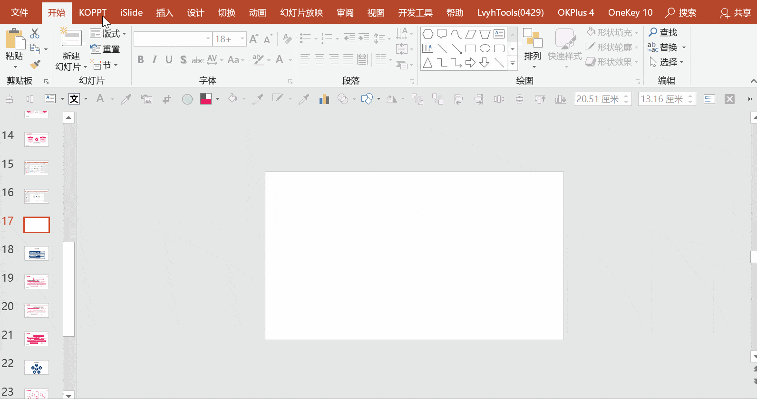This screenshot has width=757, height=399.
Task: Switch to the iSlide tab
Action: click(x=131, y=12)
